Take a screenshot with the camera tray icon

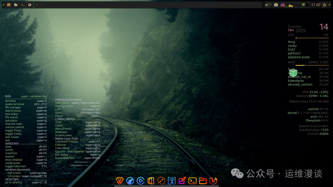276,5
